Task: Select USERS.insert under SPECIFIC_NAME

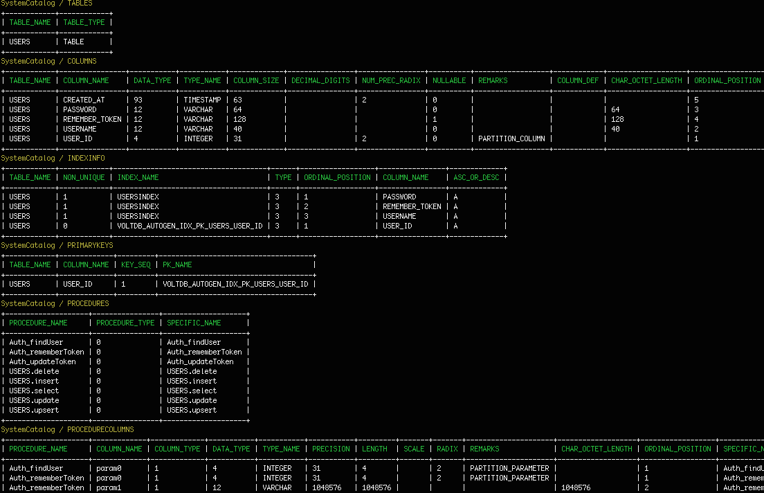Action: [x=192, y=382]
